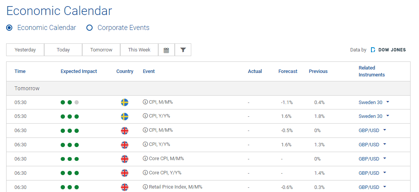Show Today's events
This screenshot has width=419, height=192.
pyautogui.click(x=63, y=50)
